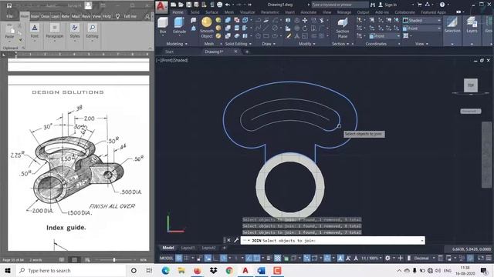
Task: Open the Font group in Word ribbon
Action: pyautogui.click(x=35, y=32)
